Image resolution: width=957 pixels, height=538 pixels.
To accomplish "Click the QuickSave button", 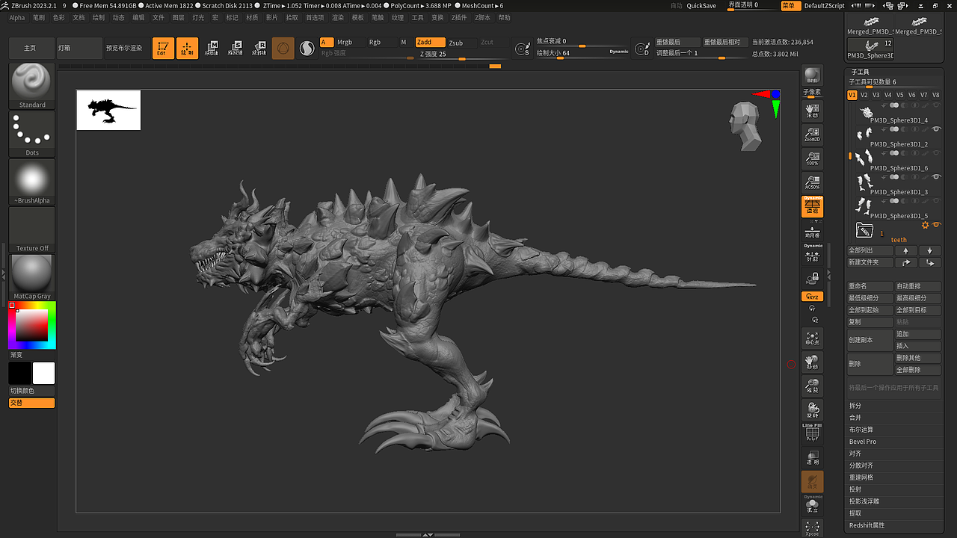I will (x=701, y=6).
